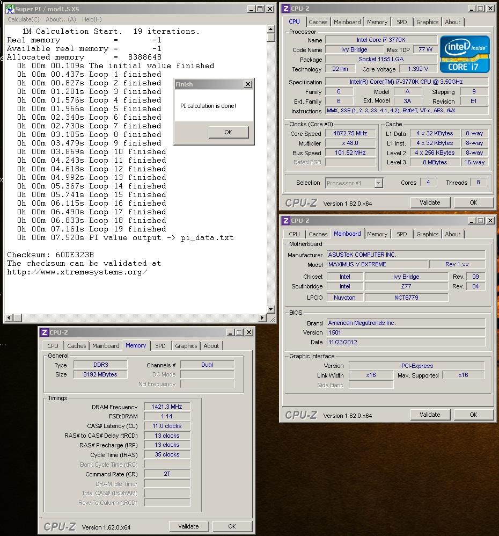Click OK in the CPU tab window

tap(473, 202)
